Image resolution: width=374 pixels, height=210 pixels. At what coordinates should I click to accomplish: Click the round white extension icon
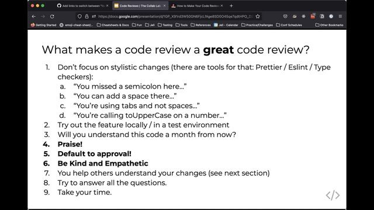click(x=331, y=16)
